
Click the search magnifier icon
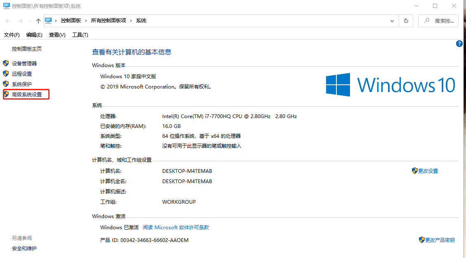point(427,21)
